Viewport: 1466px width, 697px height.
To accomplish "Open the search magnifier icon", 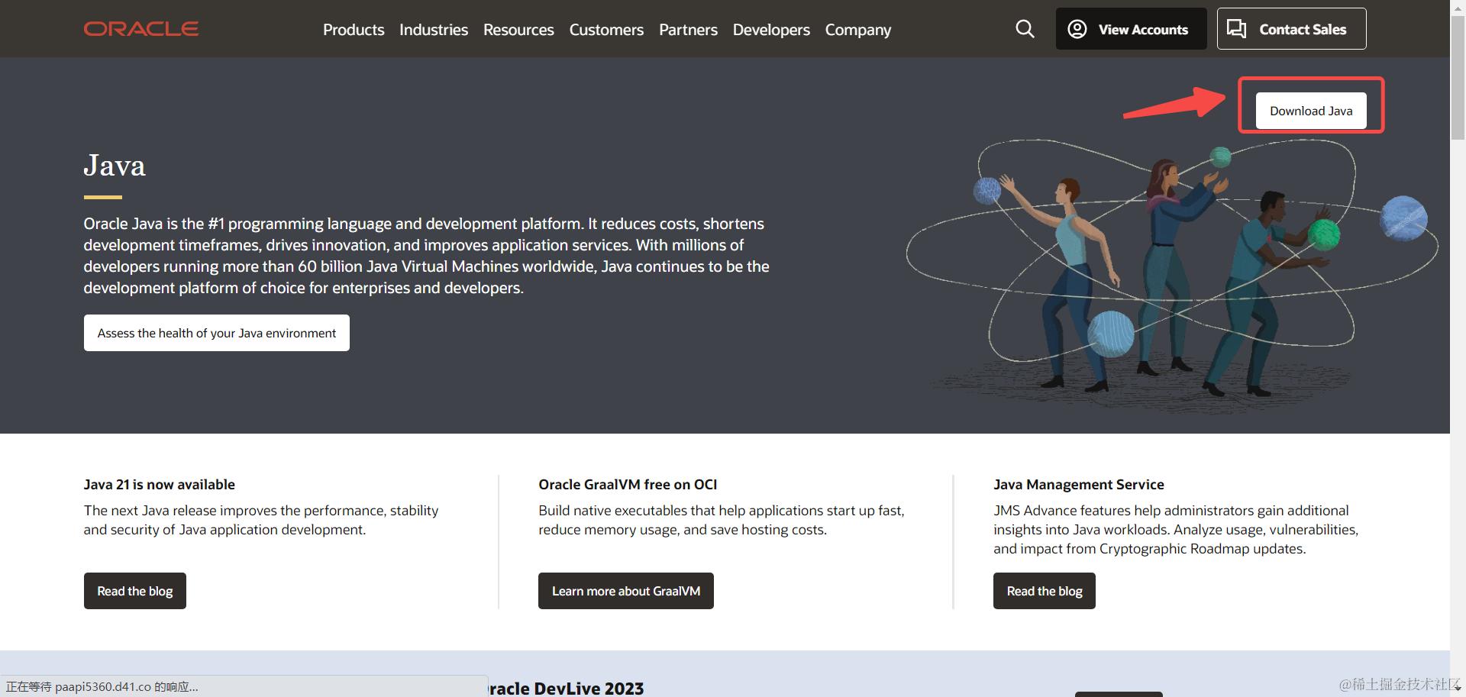I will [1025, 29].
